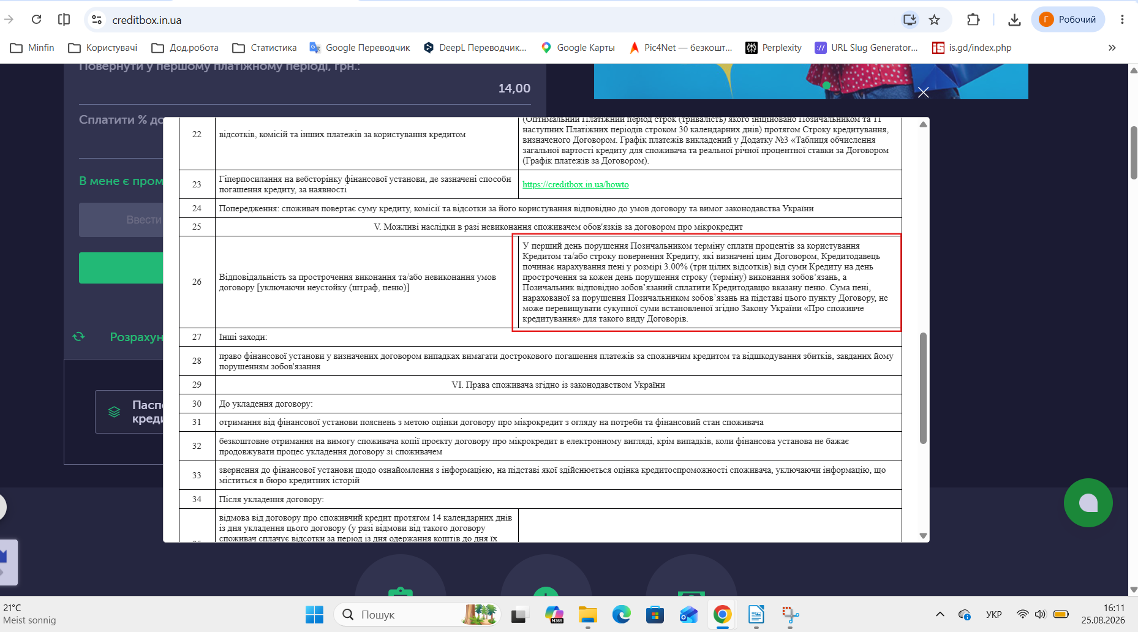Open the Дод.робота bookmark folder

(185, 48)
